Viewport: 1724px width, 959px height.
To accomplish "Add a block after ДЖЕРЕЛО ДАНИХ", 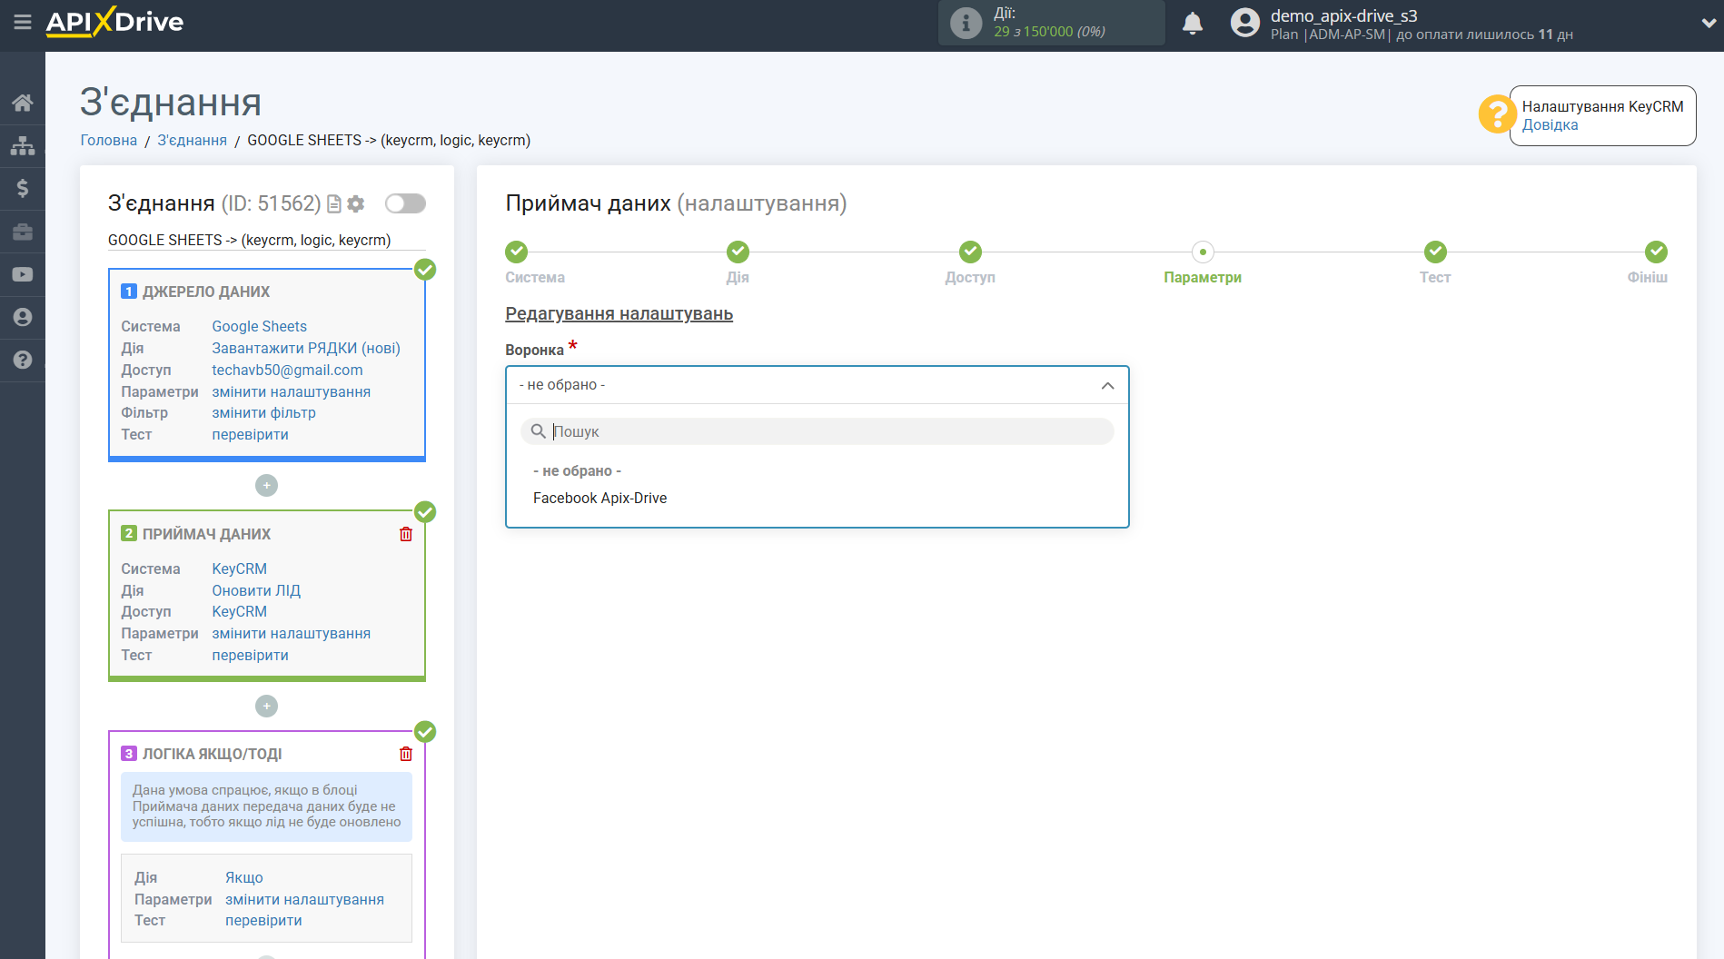I will [x=266, y=485].
